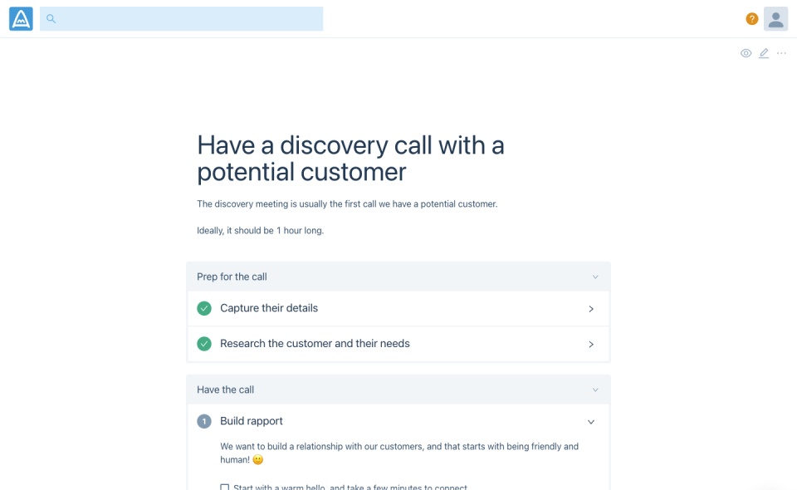797x490 pixels.
Task: Open the Capture their details step
Action: (x=269, y=308)
